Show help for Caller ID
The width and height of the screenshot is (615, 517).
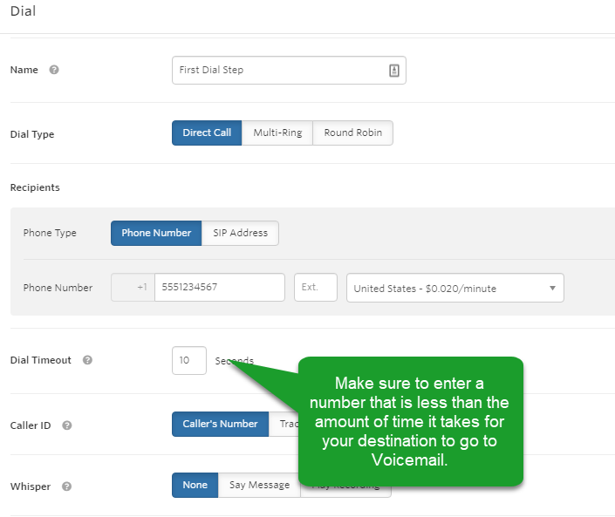[66, 425]
